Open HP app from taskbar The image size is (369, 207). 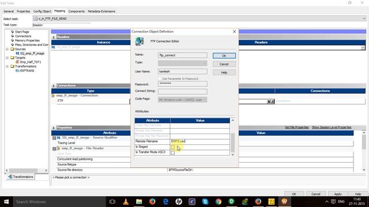179,202
